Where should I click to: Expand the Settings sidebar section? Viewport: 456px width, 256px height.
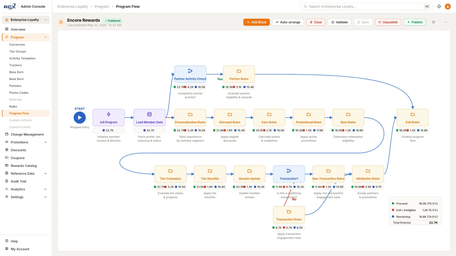45,197
